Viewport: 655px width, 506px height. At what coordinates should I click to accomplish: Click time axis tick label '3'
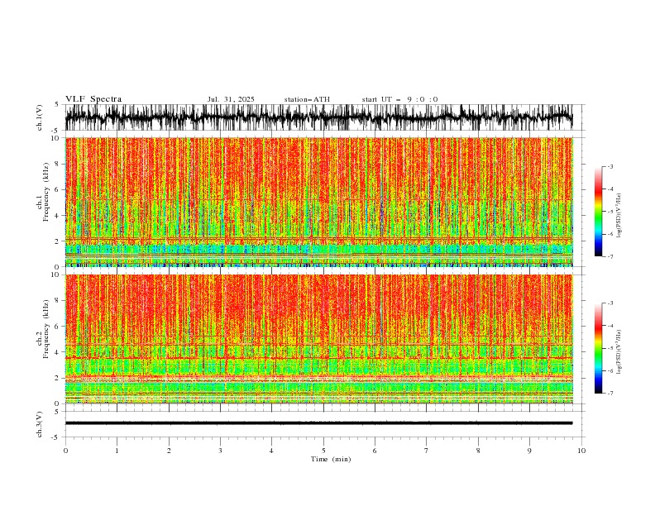coord(220,451)
